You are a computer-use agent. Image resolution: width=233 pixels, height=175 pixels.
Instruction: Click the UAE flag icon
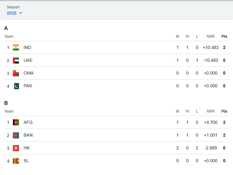(x=16, y=60)
